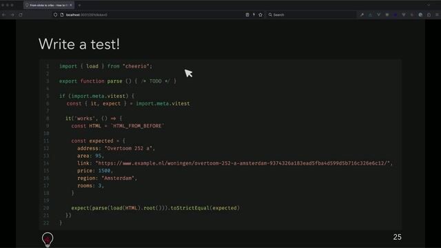Click the Search field in the toolbar

point(311,14)
